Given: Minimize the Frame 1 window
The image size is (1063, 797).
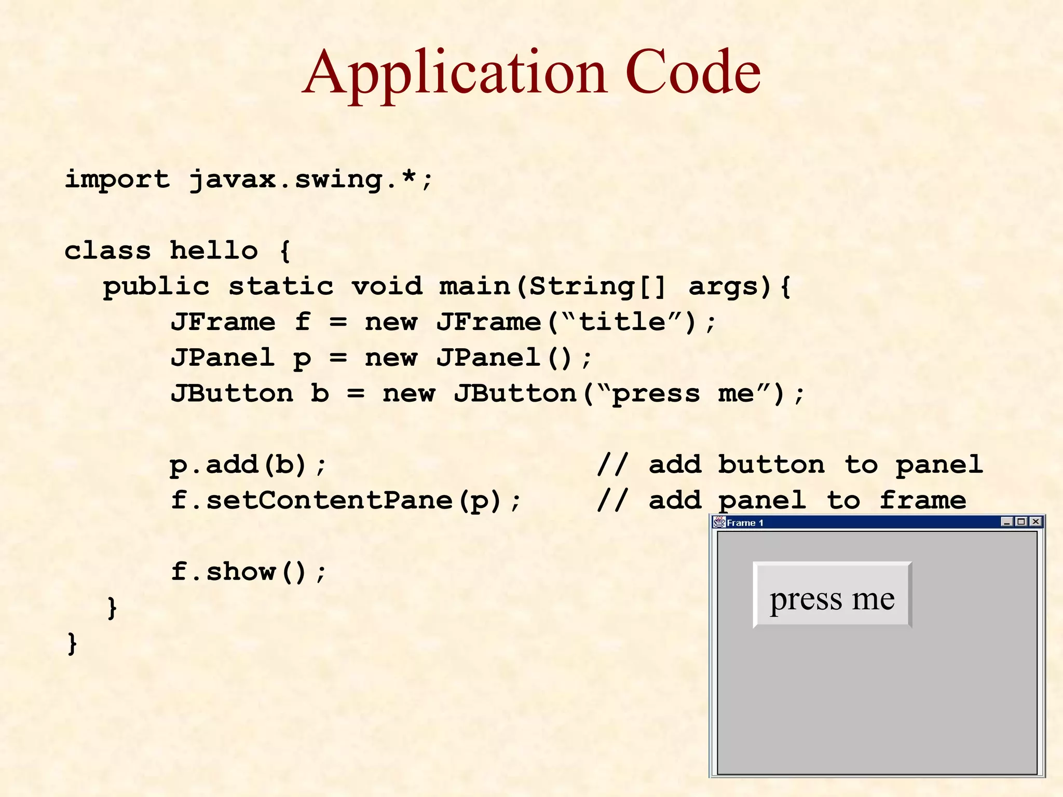Looking at the screenshot, I should pyautogui.click(x=1007, y=521).
